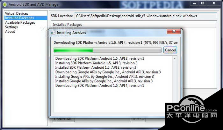Show the About section
223x130 pixels.
(x=10, y=32)
